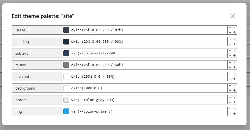Move the ring row up
Viewport: 250px width, 130px height.
coord(230,109)
